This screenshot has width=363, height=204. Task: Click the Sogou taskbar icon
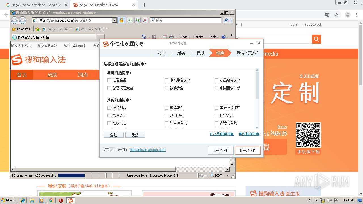pyautogui.click(x=70, y=200)
